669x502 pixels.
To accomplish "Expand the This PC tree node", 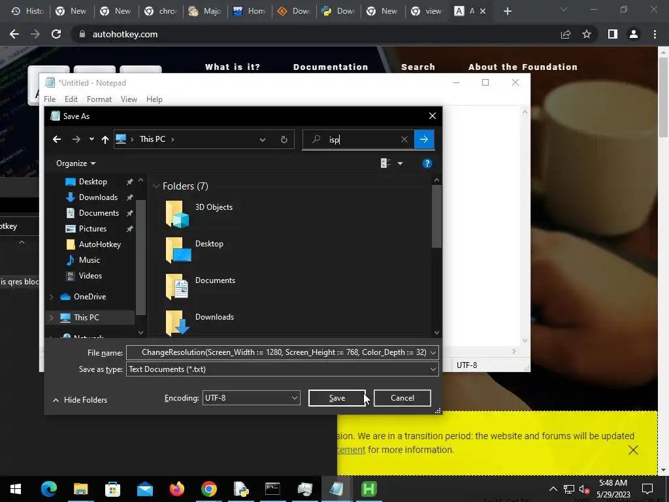I will coord(52,318).
